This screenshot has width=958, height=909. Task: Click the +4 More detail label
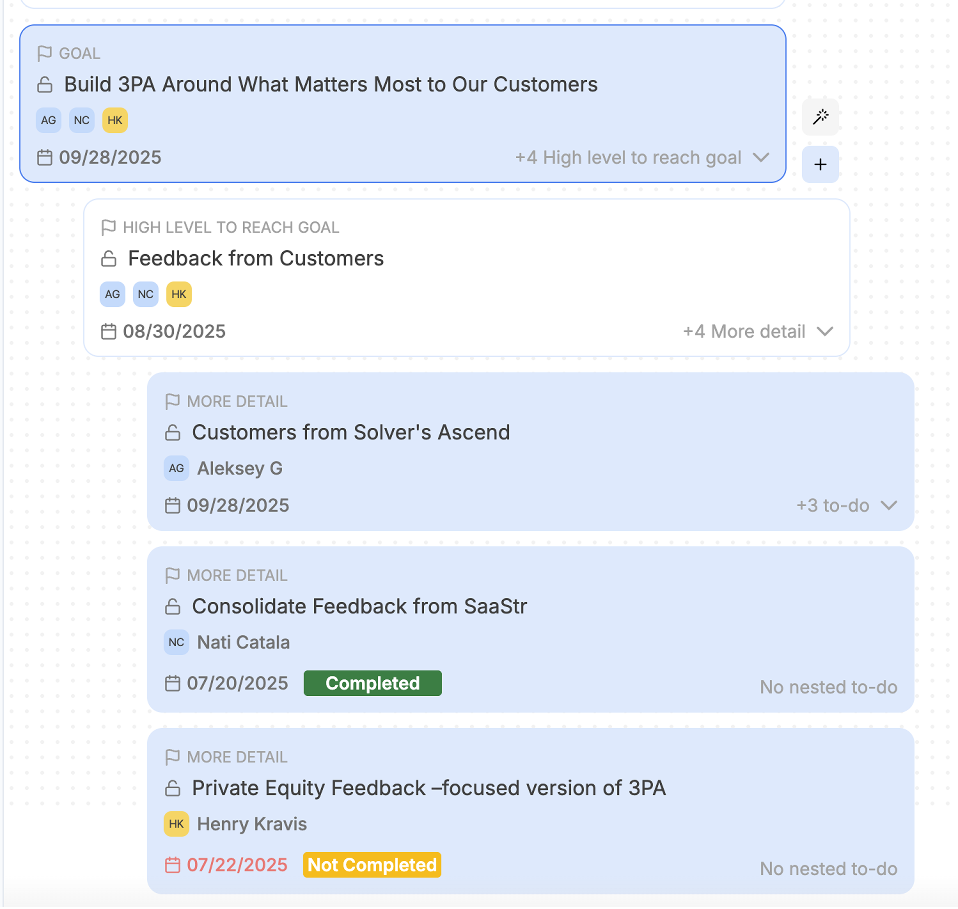(x=744, y=331)
